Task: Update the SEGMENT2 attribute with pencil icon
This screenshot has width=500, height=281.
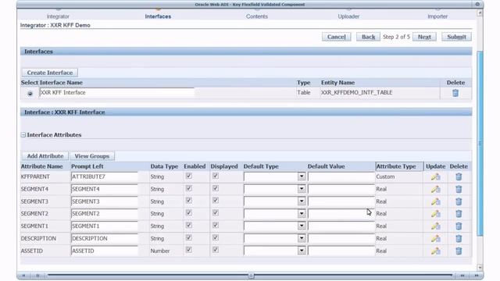Action: (x=436, y=214)
